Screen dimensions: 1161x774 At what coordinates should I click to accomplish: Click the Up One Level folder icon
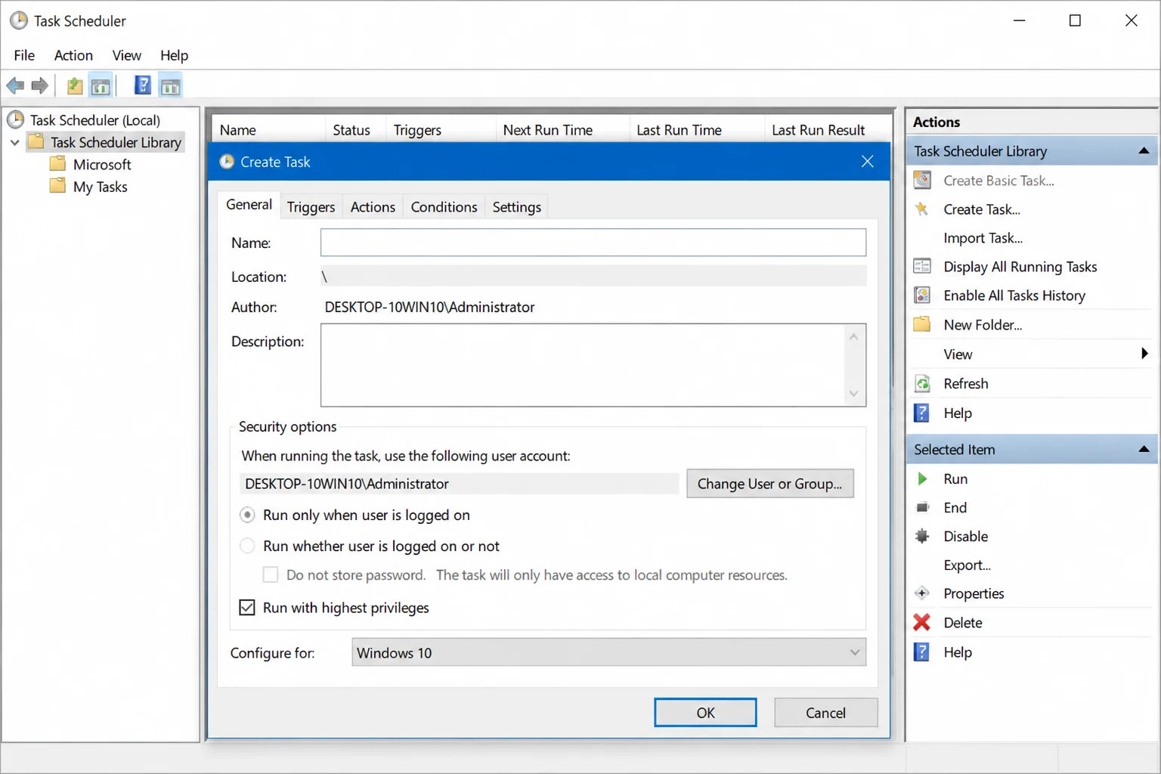click(74, 85)
